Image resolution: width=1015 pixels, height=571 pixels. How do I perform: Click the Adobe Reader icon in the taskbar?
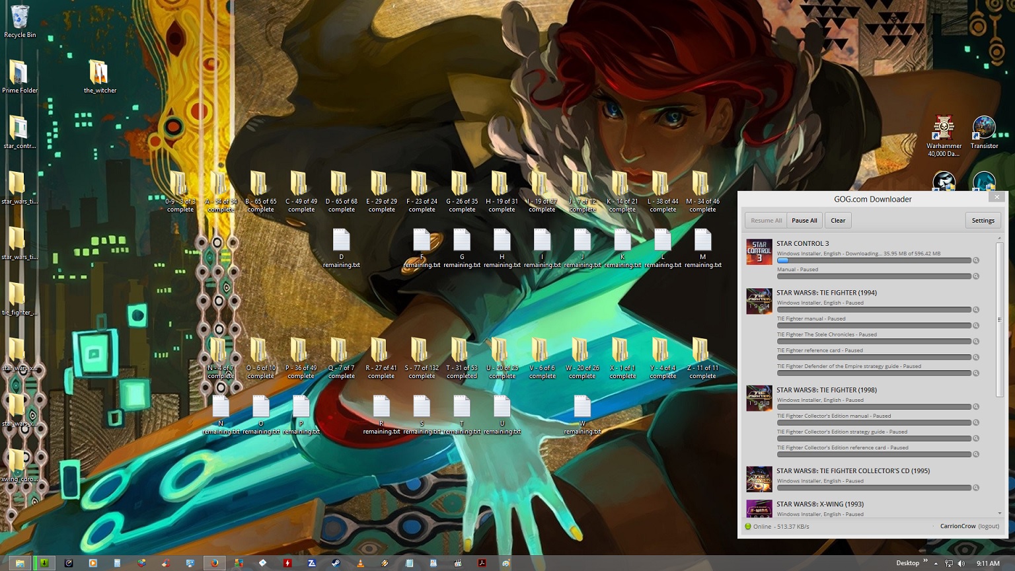(x=482, y=563)
